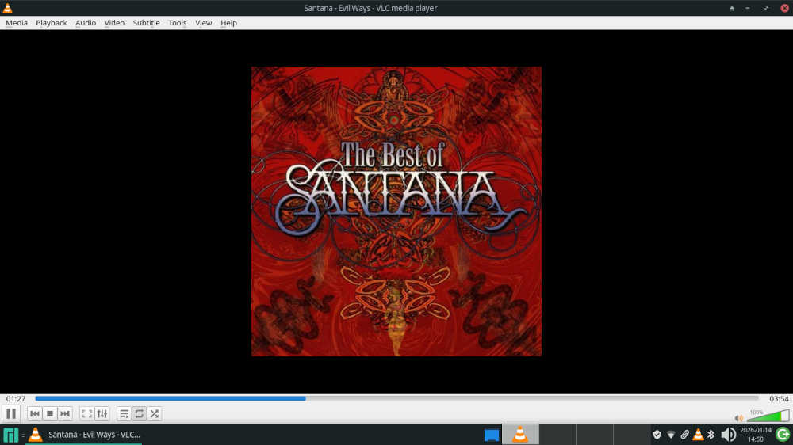Toggle the loop repeat mode
Viewport: 793px width, 445px height.
[140, 413]
